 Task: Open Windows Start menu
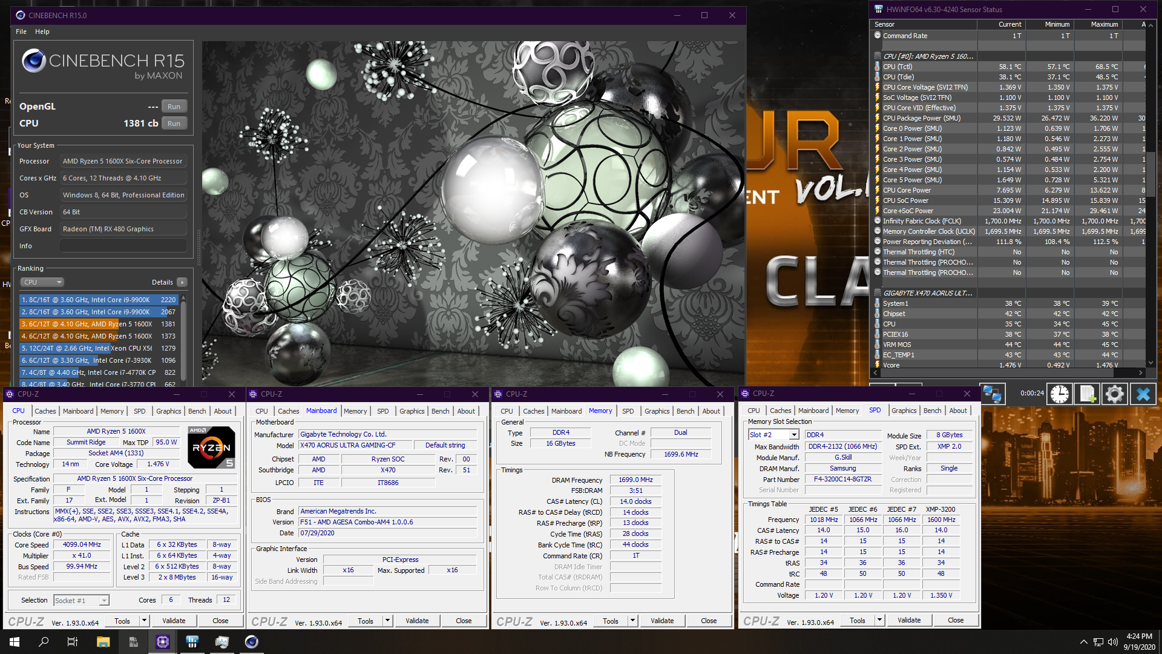pos(15,642)
